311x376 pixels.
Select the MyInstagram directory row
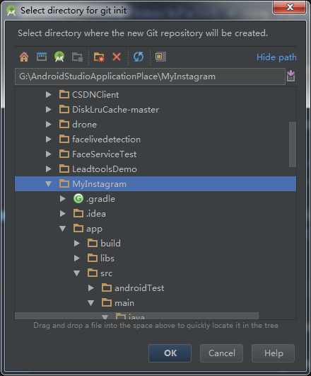[x=155, y=184]
